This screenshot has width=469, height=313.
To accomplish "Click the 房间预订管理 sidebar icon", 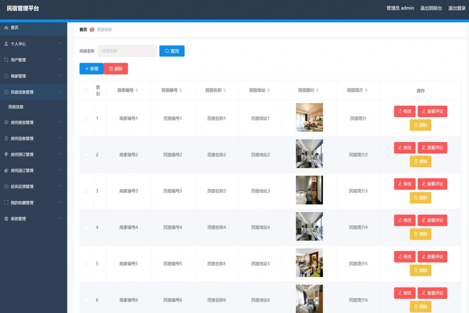I will (6, 154).
